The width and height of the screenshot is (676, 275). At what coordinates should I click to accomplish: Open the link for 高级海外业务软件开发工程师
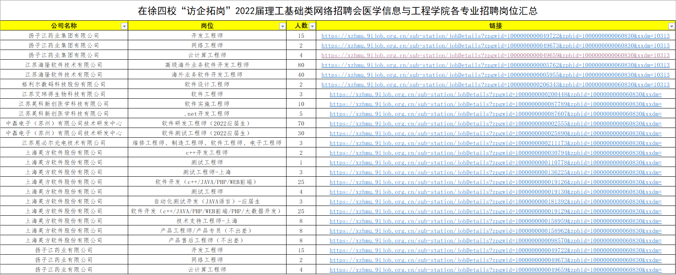pos(495,65)
